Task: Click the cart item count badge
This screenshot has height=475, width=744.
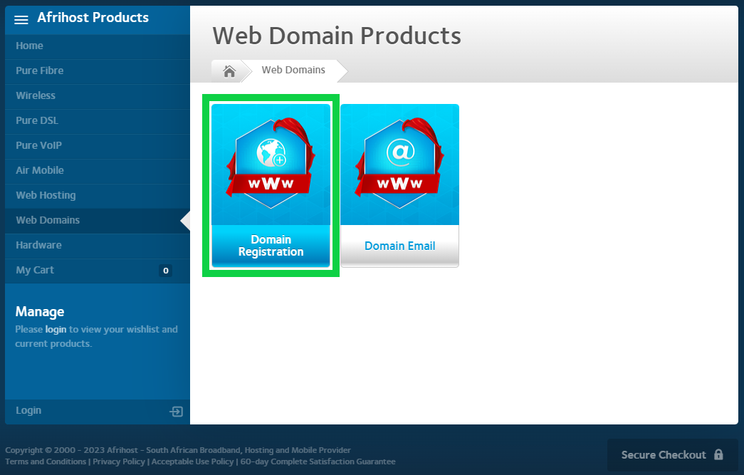Action: tap(165, 271)
